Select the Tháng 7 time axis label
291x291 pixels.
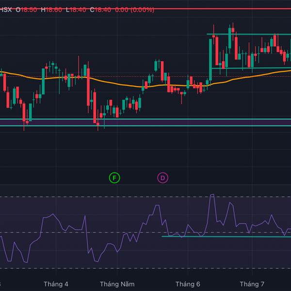pyautogui.click(x=252, y=284)
